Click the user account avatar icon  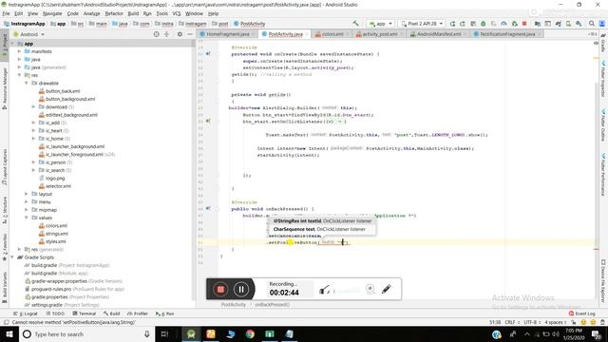pos(602,24)
